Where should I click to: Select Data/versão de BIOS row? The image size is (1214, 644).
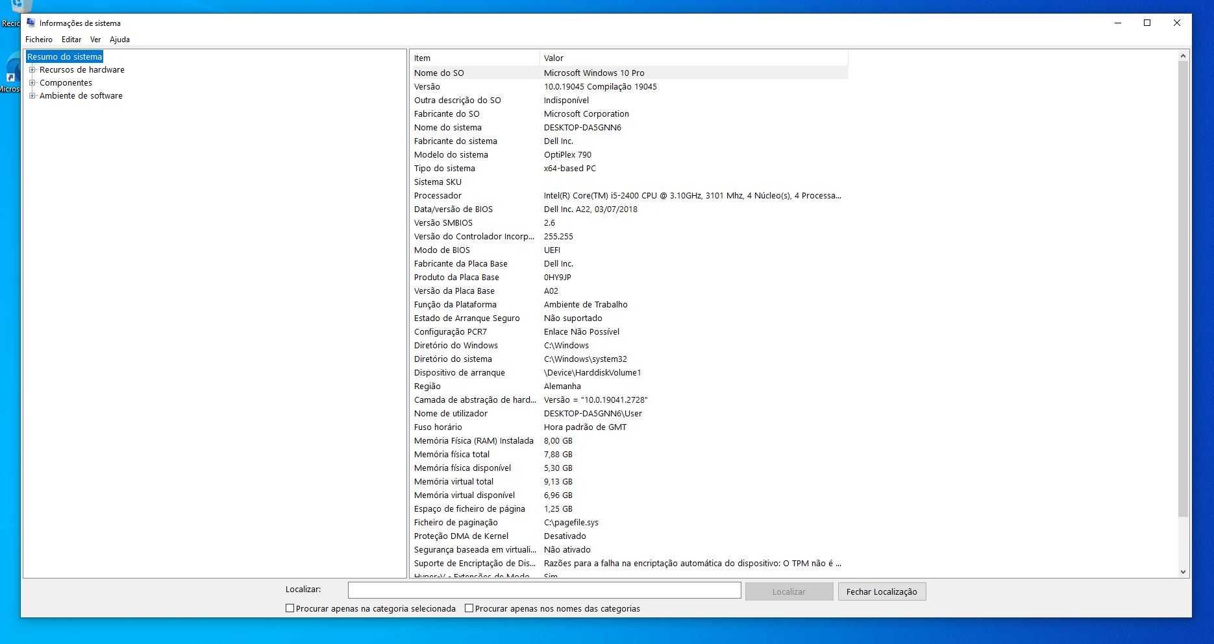(629, 209)
